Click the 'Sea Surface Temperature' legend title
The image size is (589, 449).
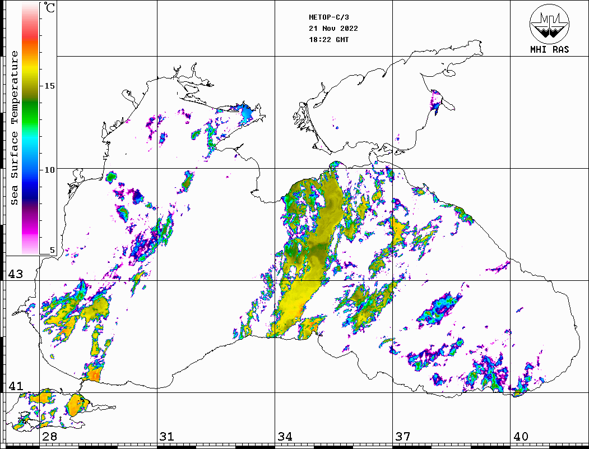(x=14, y=128)
